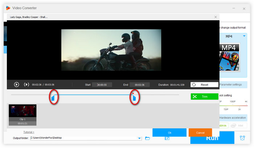
Task: Open the alarm clock scheduler icon
Action: [242, 138]
